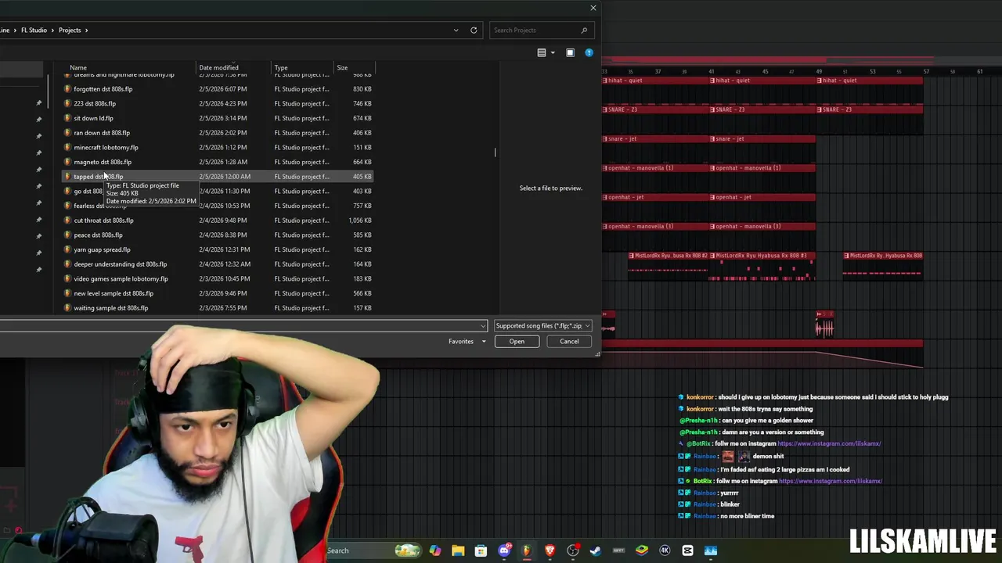Select video games sample lobotomy.flp file
This screenshot has width=1002, height=563.
point(217,278)
